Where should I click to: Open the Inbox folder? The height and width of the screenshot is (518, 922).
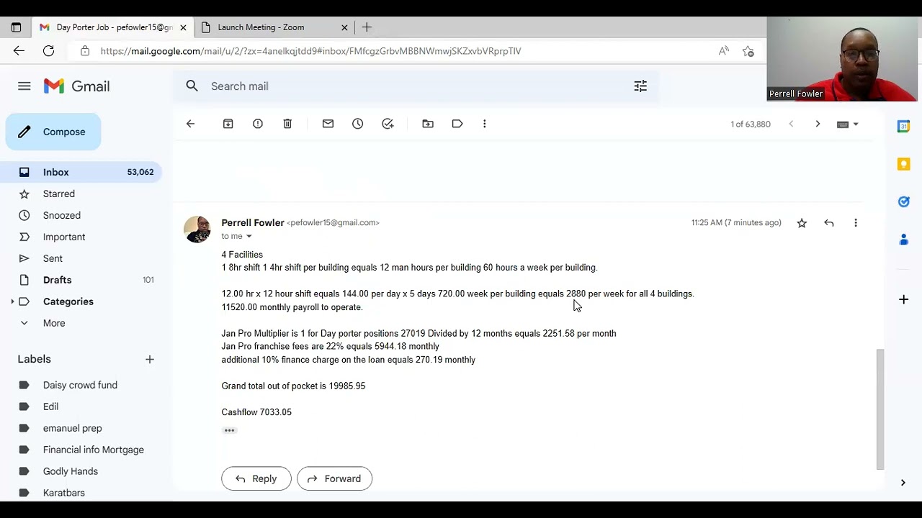[81, 172]
